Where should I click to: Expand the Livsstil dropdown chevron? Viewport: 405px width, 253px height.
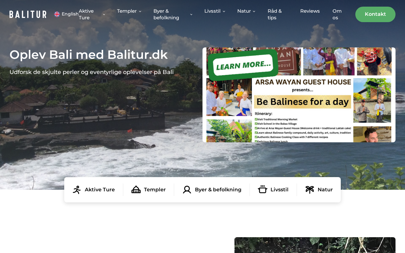224,11
